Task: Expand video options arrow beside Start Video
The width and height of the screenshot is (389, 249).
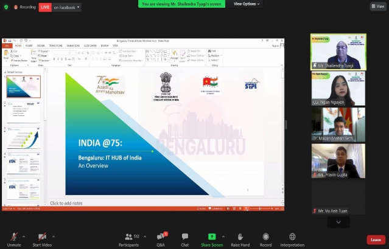Action: coord(54,237)
